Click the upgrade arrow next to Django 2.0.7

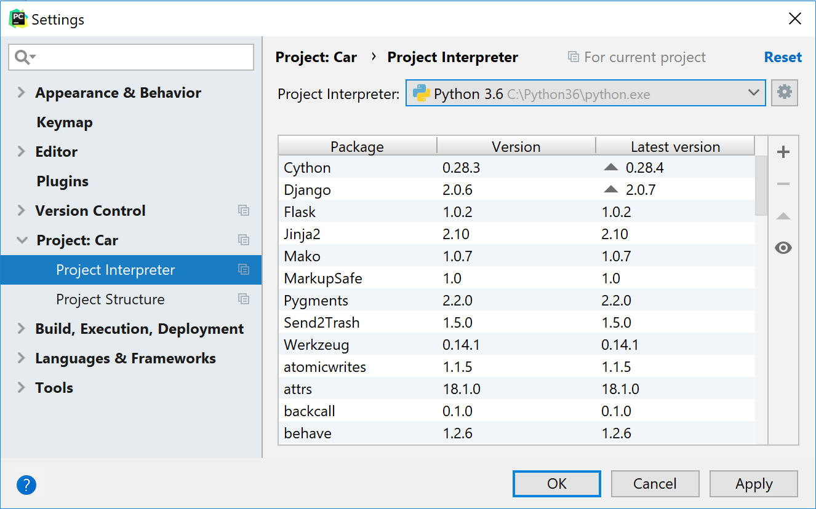[610, 190]
